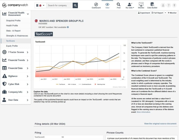Screen dimensions: 179x140
Task: Click the UK flag beside company name
Action: (x=36, y=21)
